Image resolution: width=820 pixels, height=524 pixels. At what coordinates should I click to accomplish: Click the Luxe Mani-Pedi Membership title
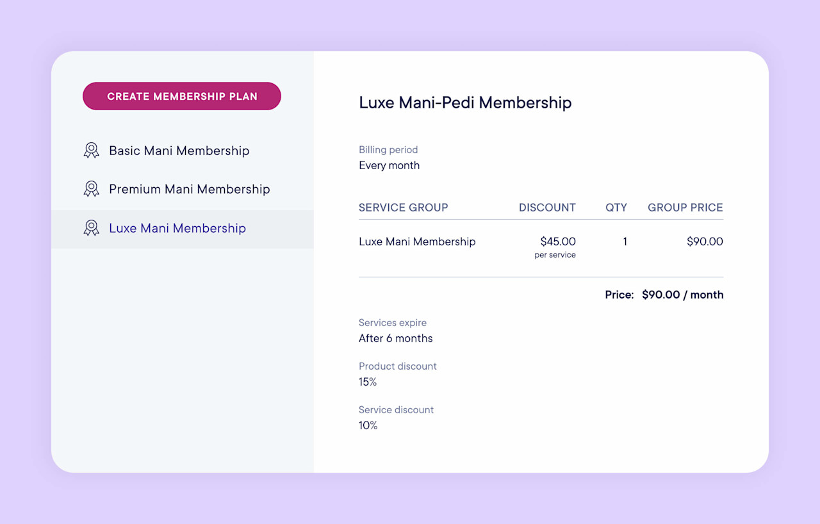465,102
